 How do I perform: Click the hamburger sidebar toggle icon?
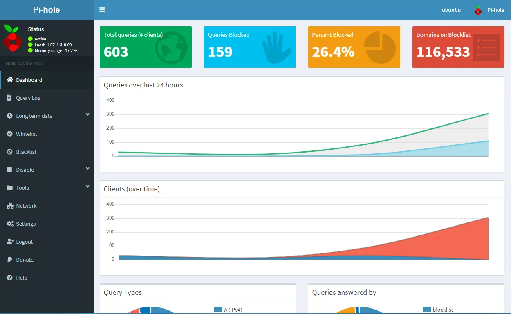click(x=102, y=10)
